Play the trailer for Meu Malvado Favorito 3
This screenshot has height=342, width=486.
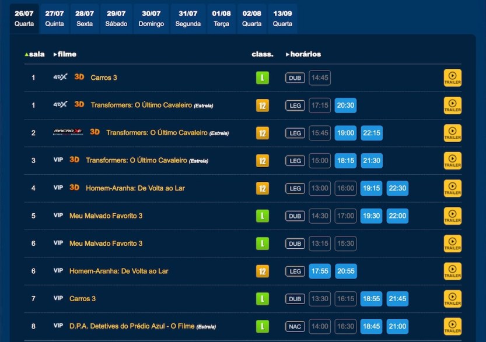coord(452,216)
